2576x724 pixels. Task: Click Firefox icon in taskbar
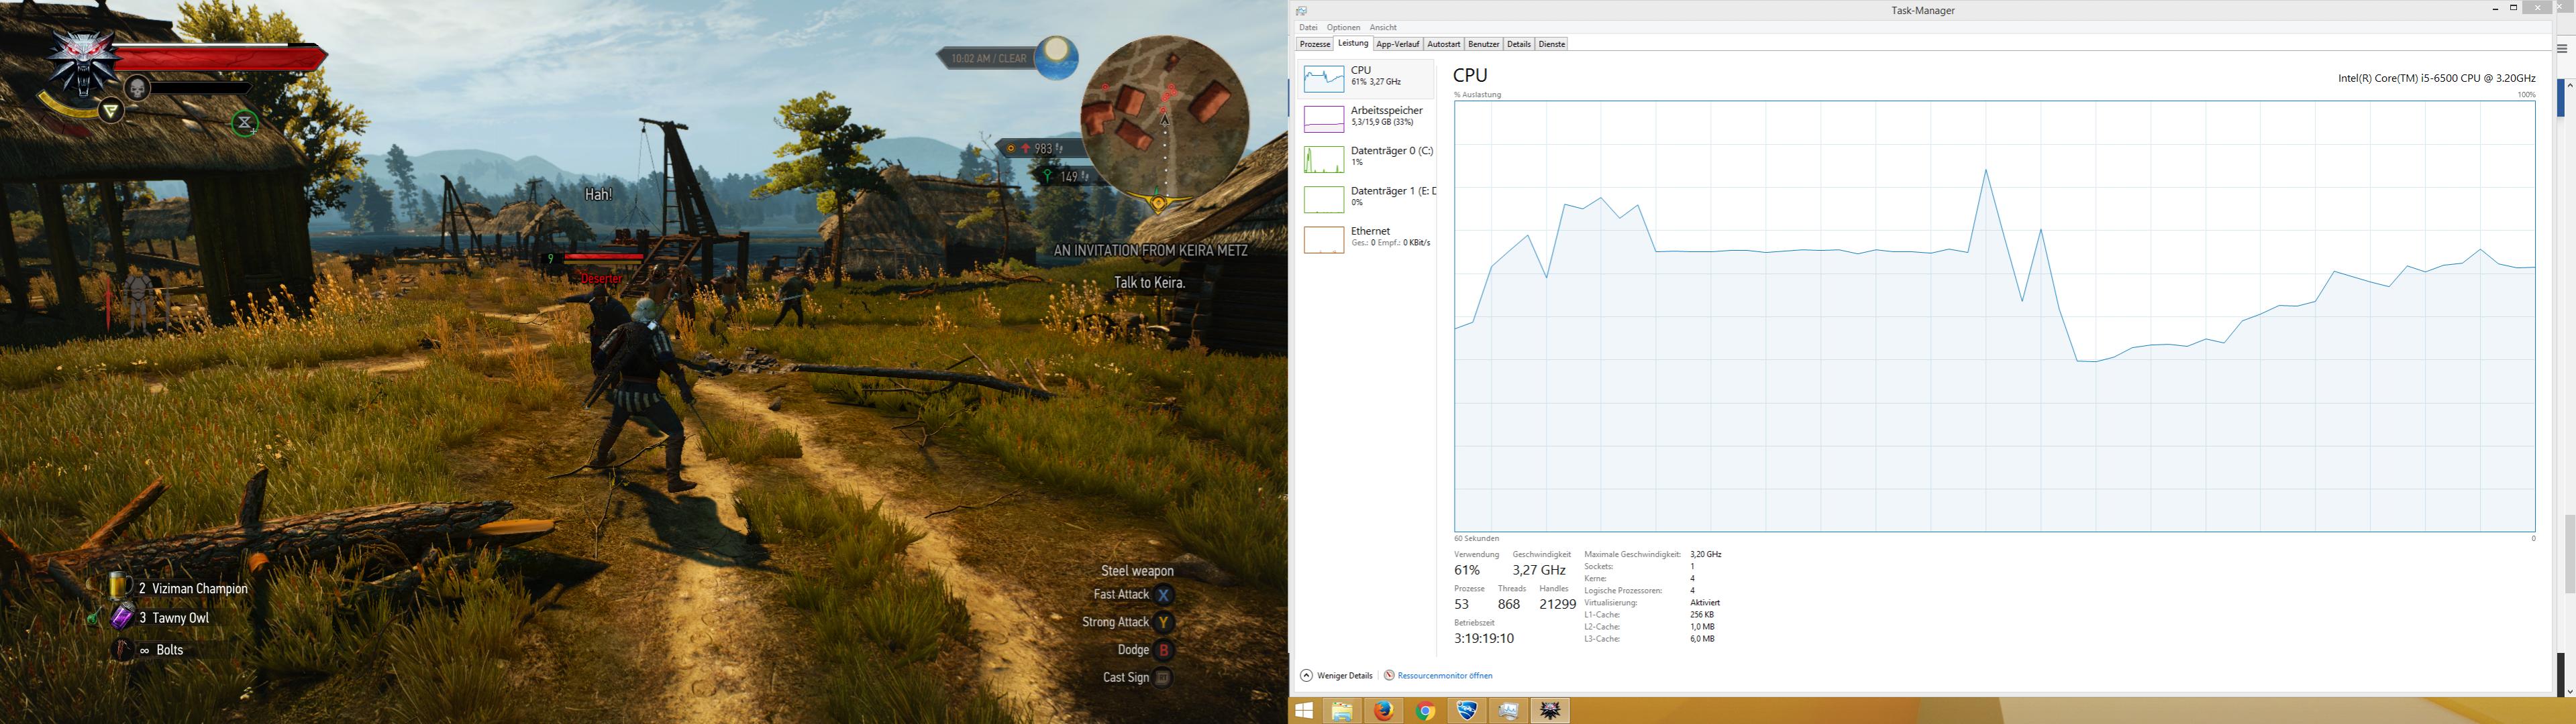(x=1384, y=711)
